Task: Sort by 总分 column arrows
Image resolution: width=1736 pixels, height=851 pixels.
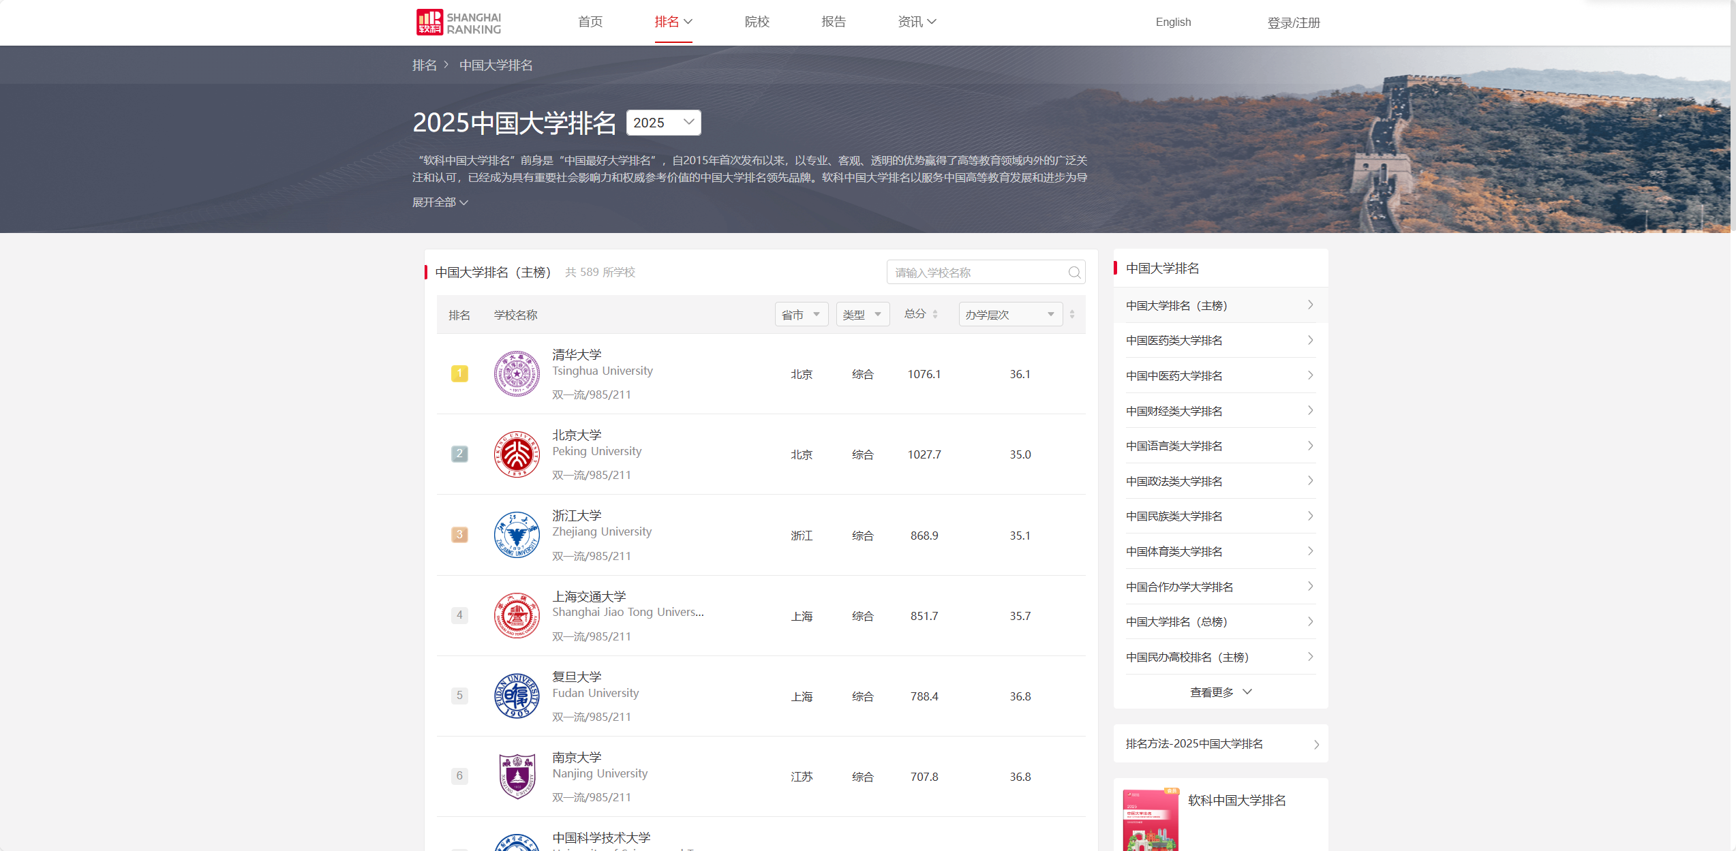Action: point(935,314)
